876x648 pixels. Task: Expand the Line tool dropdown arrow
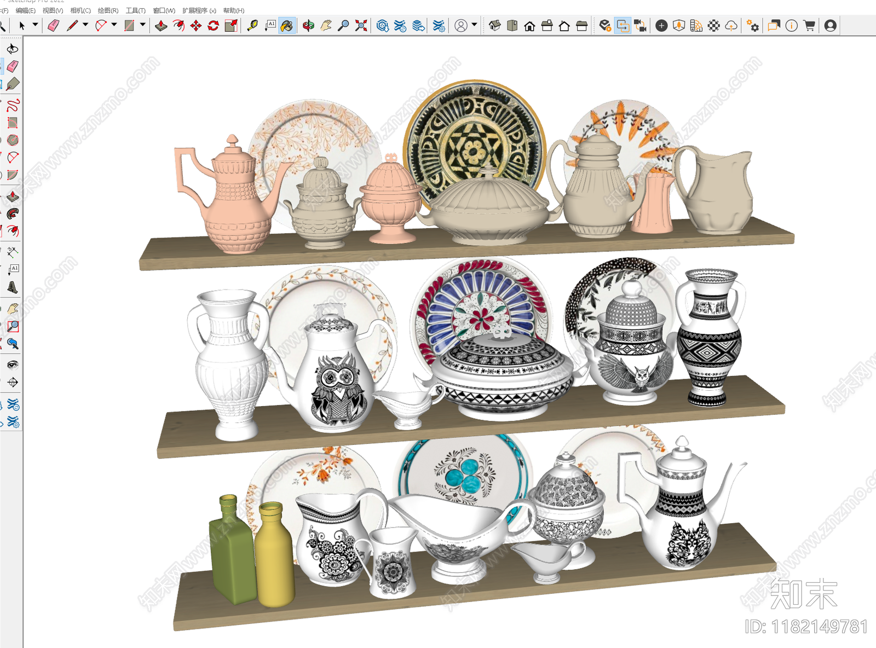[x=85, y=25]
